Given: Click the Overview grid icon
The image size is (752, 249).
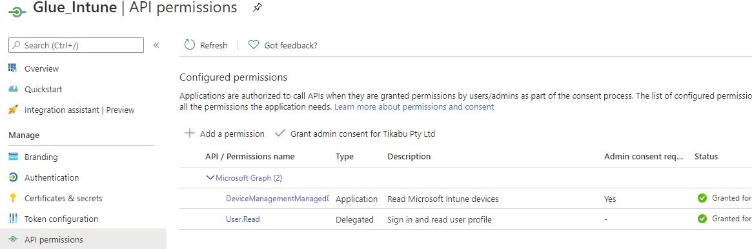Looking at the screenshot, I should tap(13, 68).
